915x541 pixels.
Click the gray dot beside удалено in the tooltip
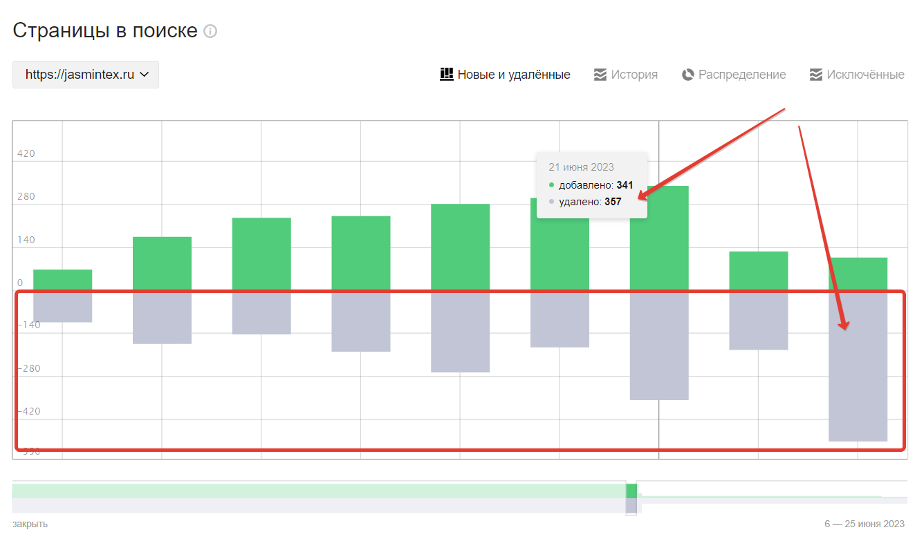tap(551, 202)
